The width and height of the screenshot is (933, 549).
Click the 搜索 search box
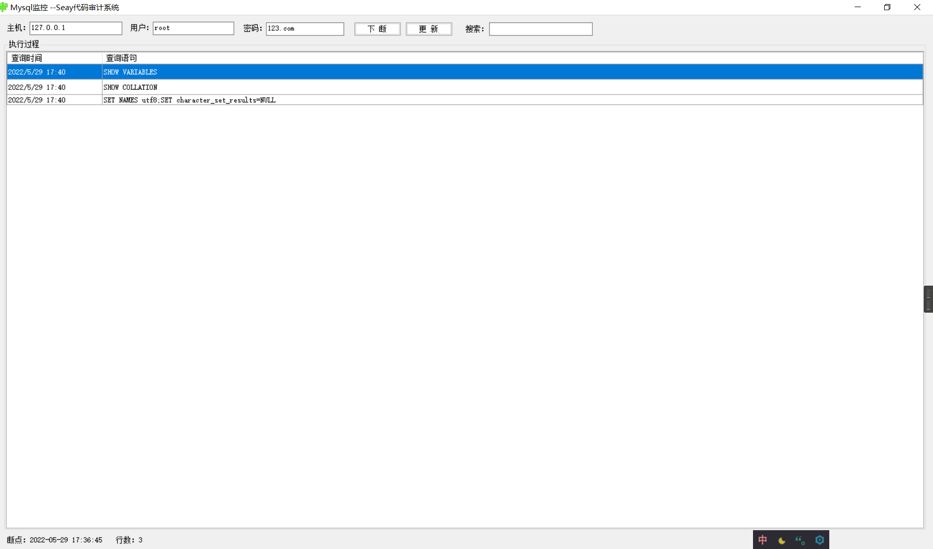pos(540,28)
